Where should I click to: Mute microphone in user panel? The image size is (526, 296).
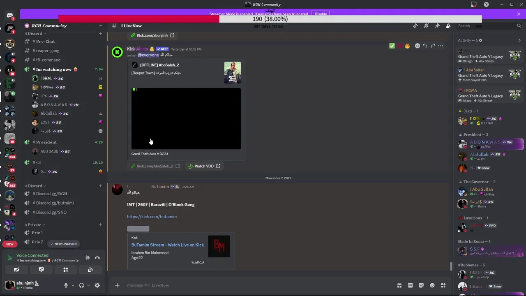pos(66,285)
